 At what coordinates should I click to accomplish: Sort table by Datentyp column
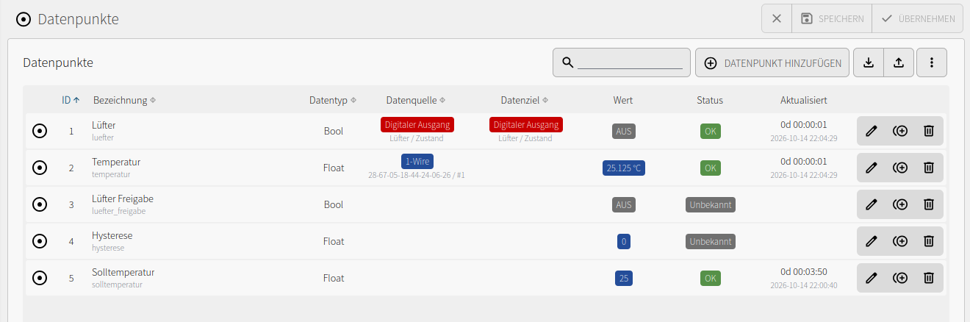click(333, 100)
